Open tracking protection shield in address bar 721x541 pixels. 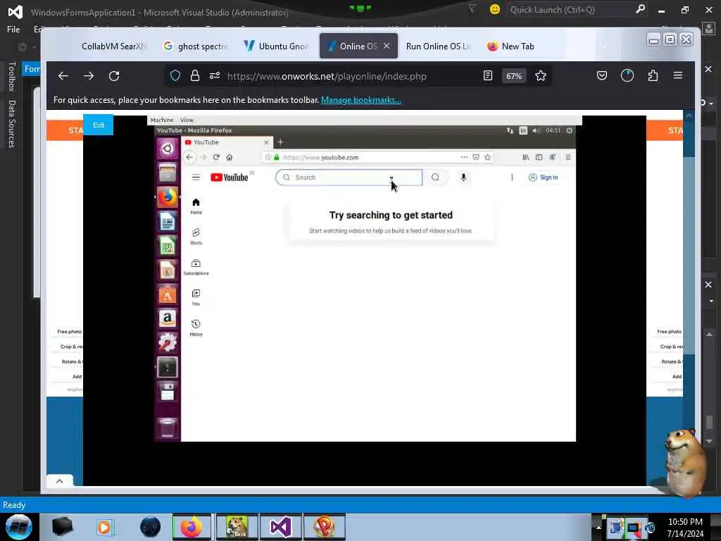point(175,76)
